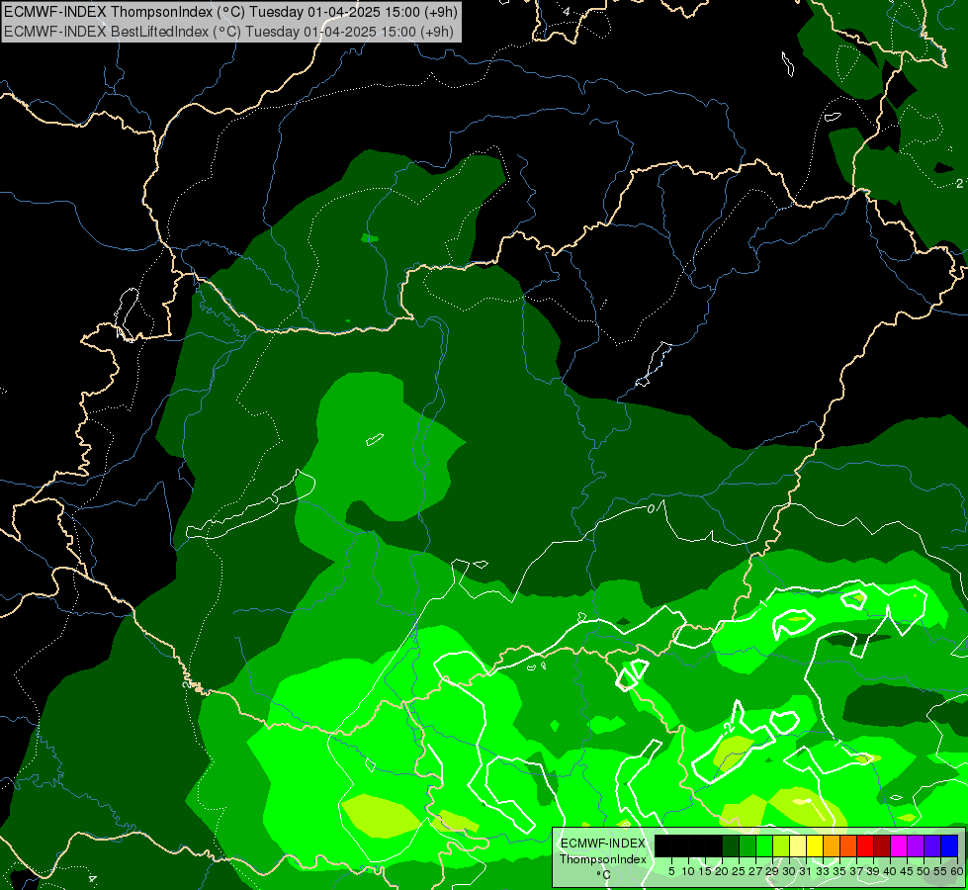The width and height of the screenshot is (968, 890).
Task: Click the legend tick value 5
Action: click(671, 871)
